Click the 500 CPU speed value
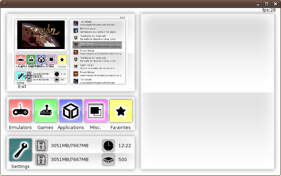Viewport: 281px width, 176px height. pyautogui.click(x=123, y=160)
